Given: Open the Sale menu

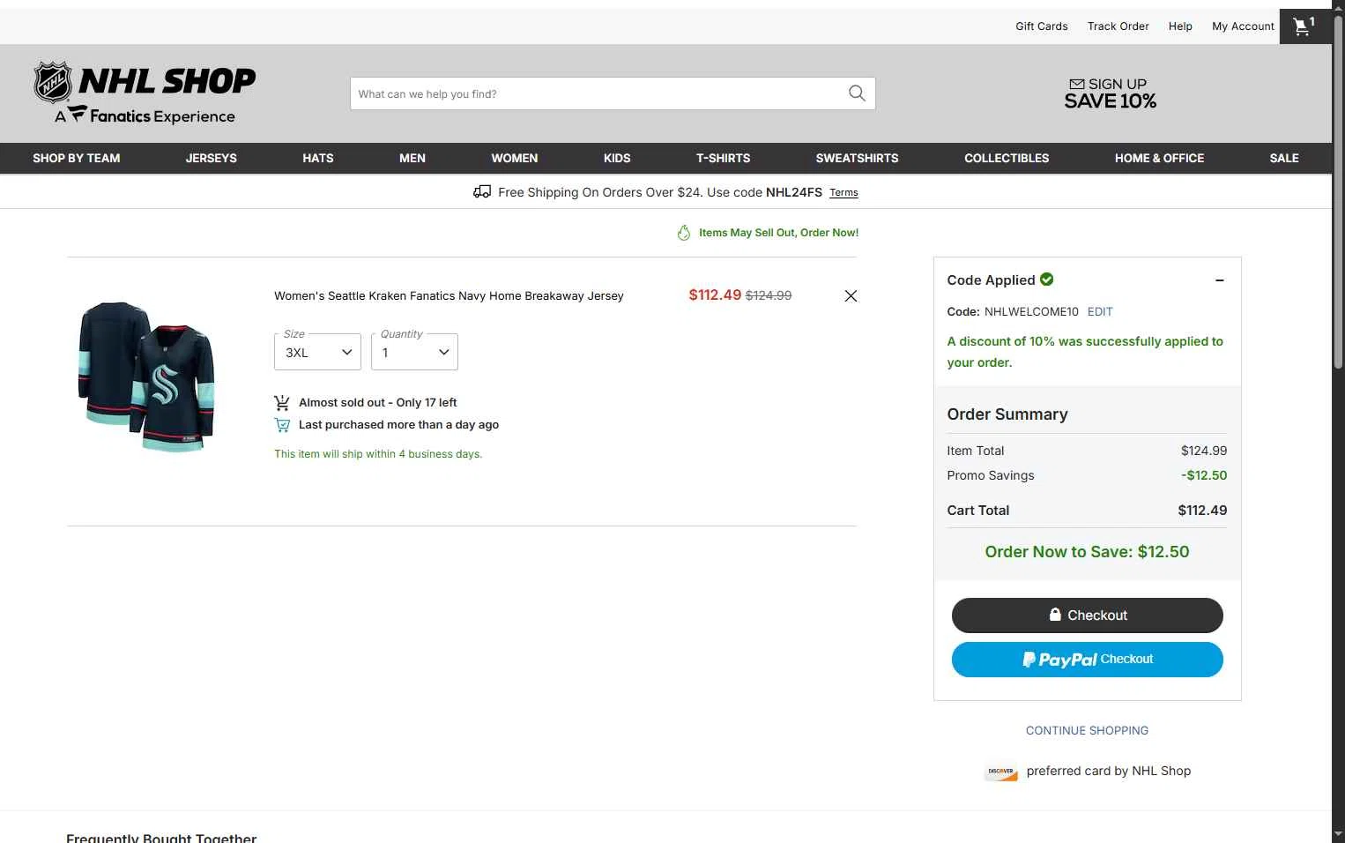Looking at the screenshot, I should 1284,158.
